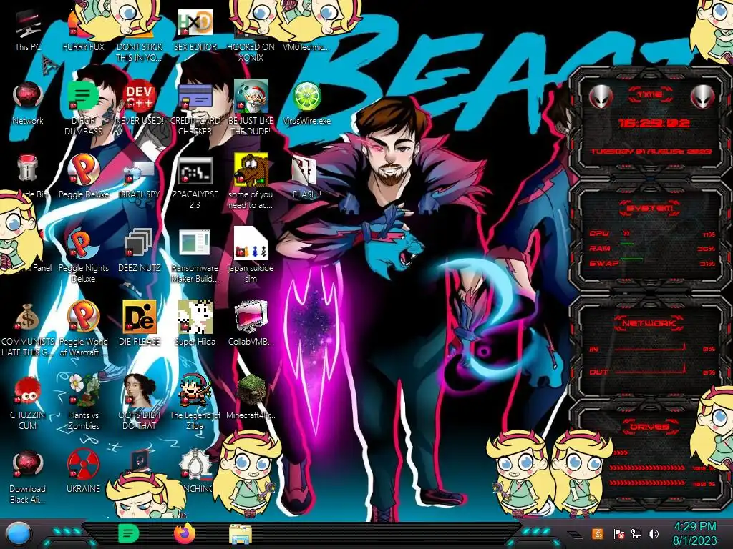Open the Minecraft4Fr grass block shortcut
Screen dimensions: 733x549
(251, 397)
